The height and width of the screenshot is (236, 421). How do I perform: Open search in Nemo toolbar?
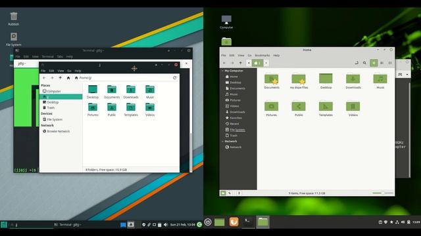tap(364, 63)
